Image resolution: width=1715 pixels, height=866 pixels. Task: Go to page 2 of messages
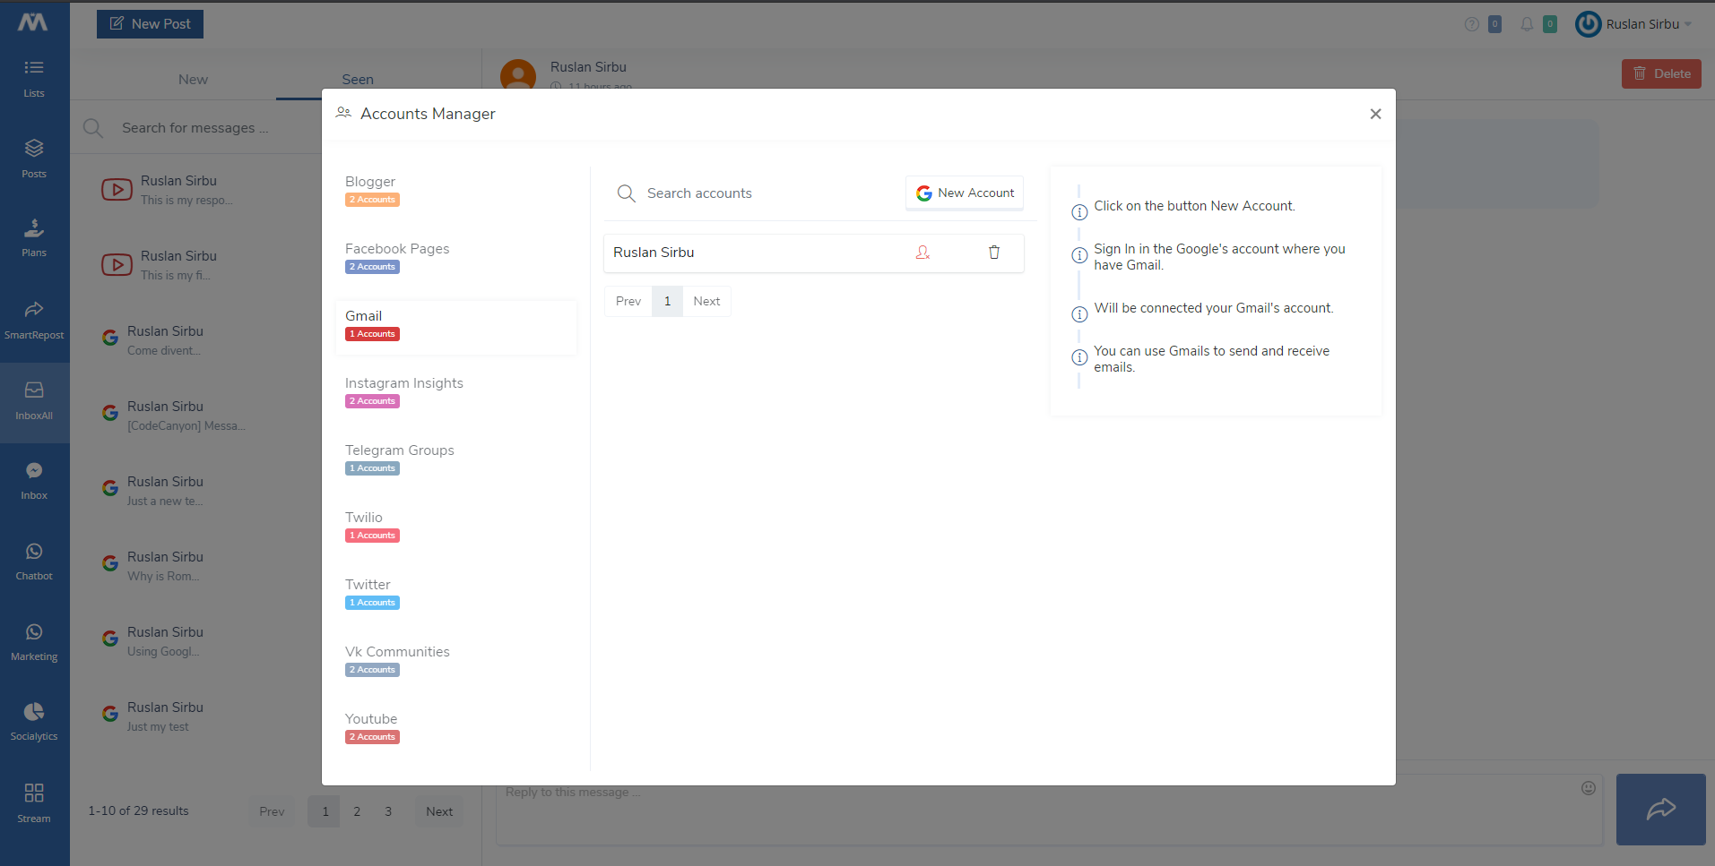pos(357,811)
